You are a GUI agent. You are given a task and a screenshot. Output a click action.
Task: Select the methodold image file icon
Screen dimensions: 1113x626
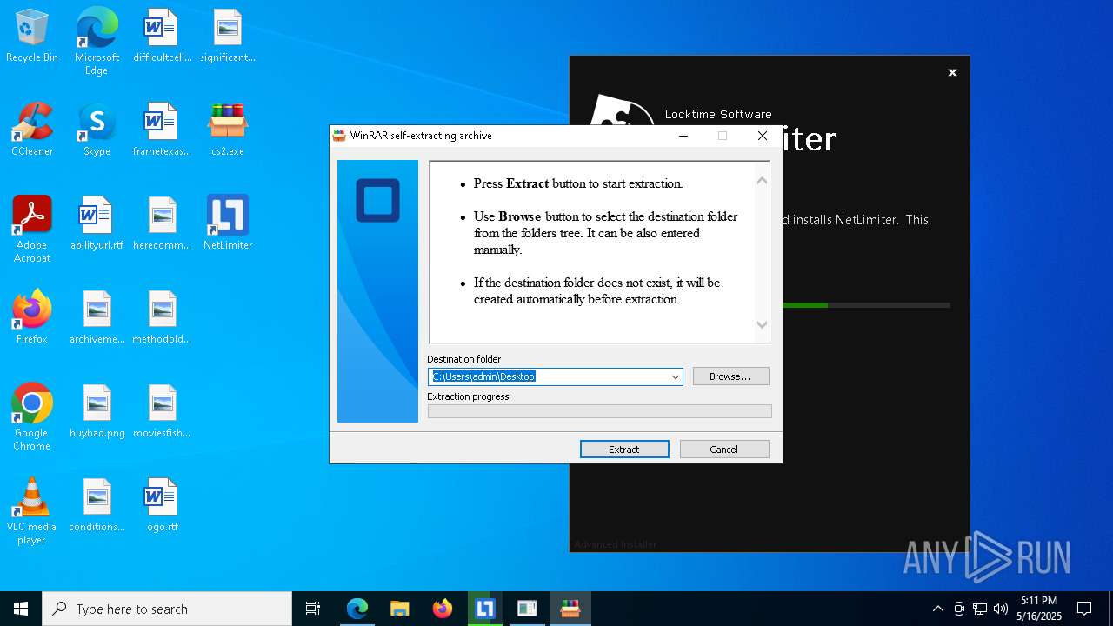(x=162, y=318)
